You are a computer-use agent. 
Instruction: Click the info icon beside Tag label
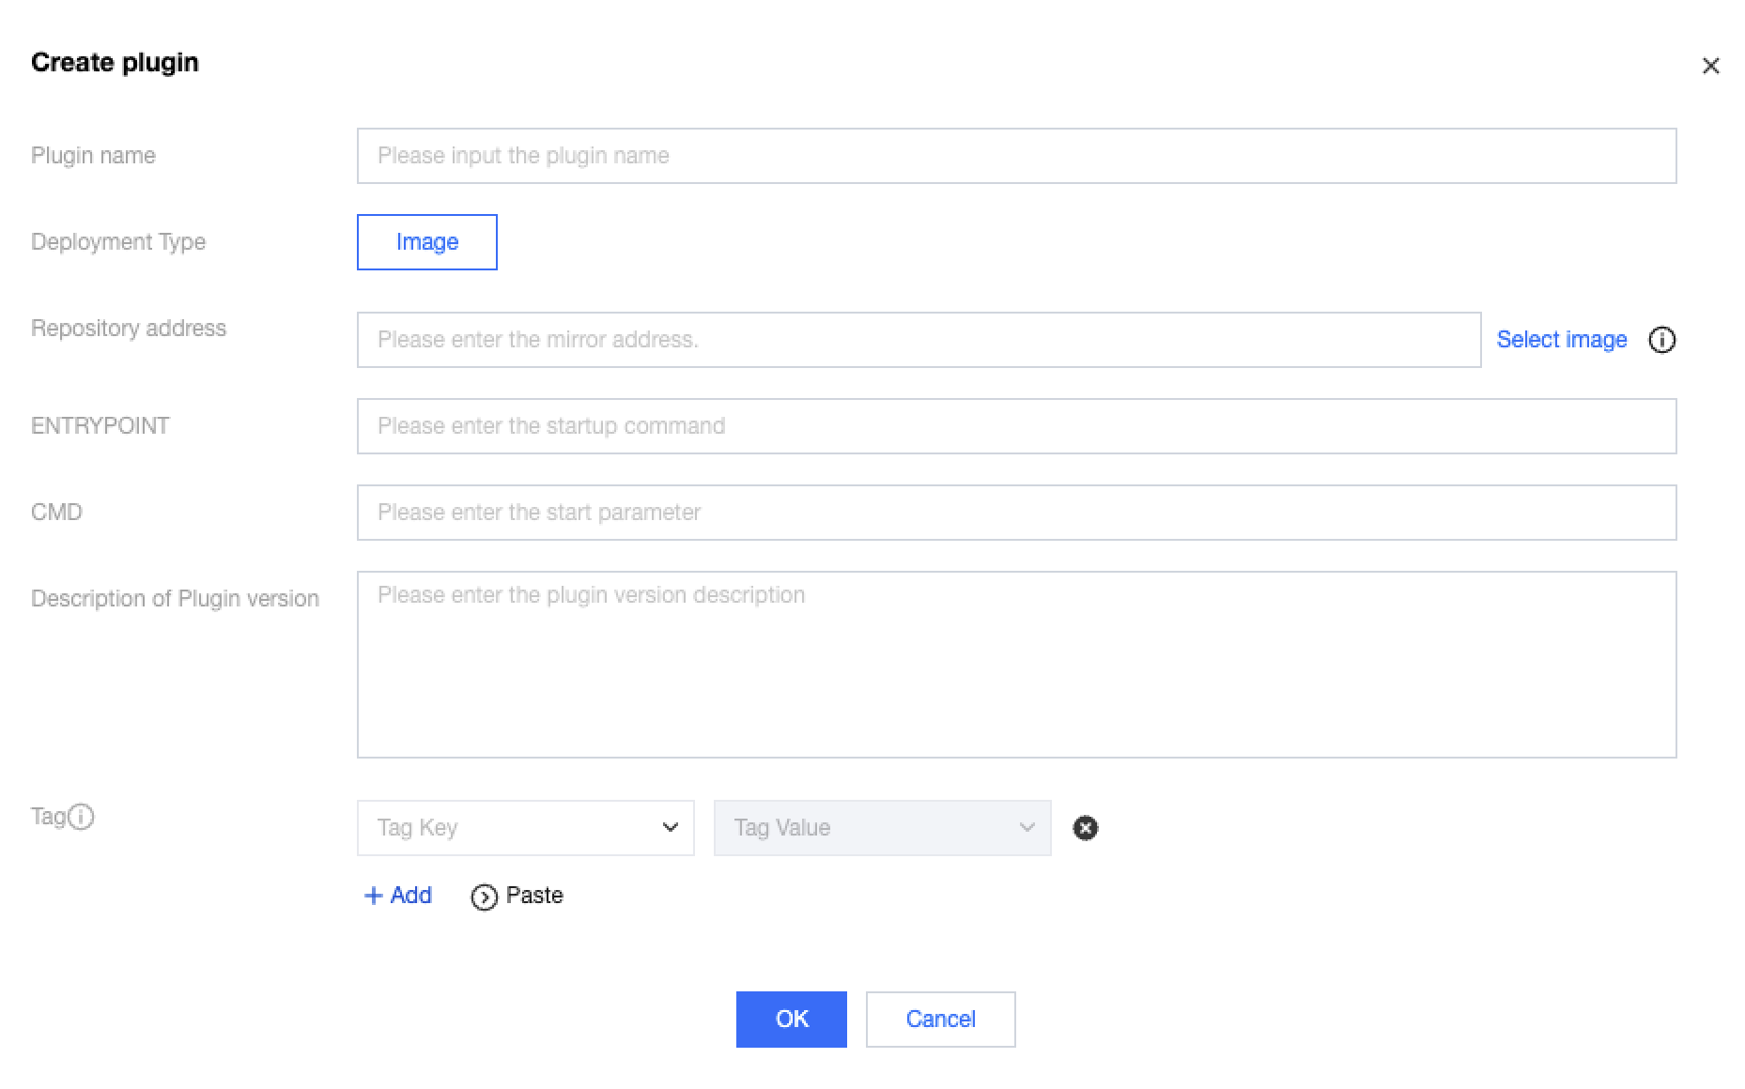[82, 817]
